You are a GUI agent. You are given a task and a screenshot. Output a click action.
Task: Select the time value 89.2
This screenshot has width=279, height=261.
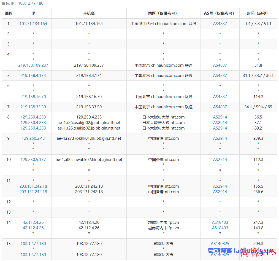[x=258, y=128]
